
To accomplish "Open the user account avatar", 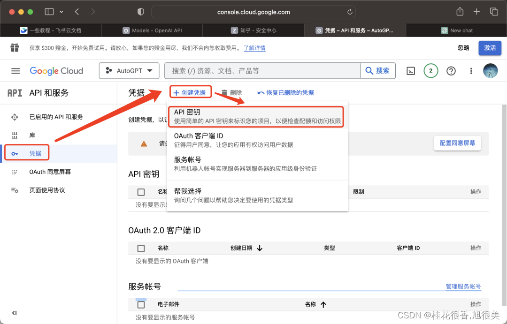I will (x=491, y=71).
